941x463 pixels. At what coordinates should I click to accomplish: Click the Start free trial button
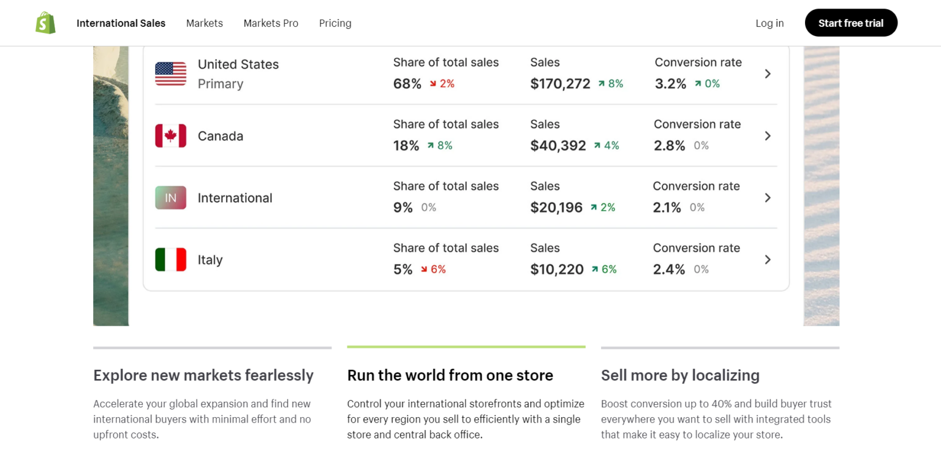(851, 23)
